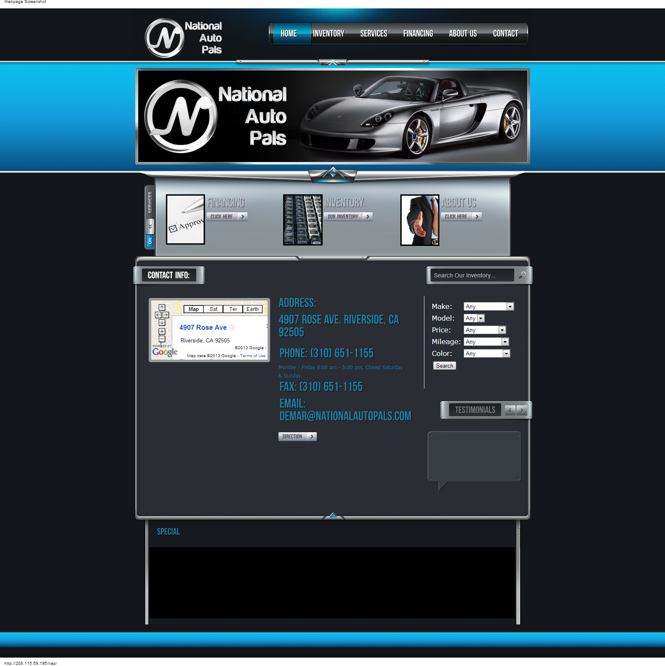
Task: Click the Financing Click Here button
Action: [x=227, y=217]
